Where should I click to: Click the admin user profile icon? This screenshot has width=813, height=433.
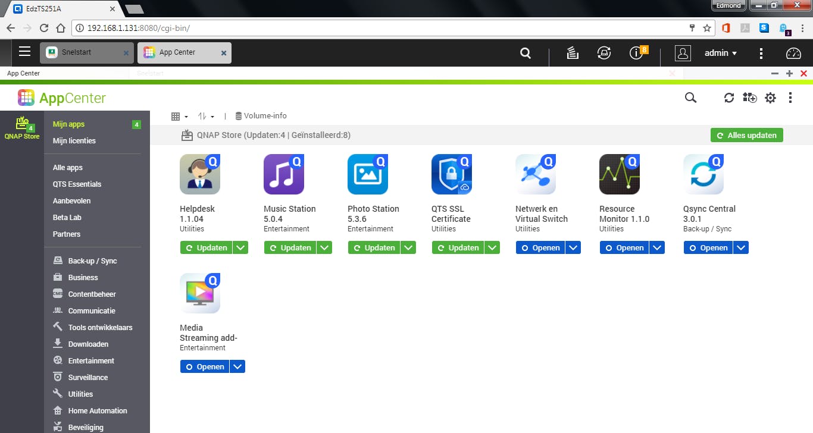click(x=683, y=53)
